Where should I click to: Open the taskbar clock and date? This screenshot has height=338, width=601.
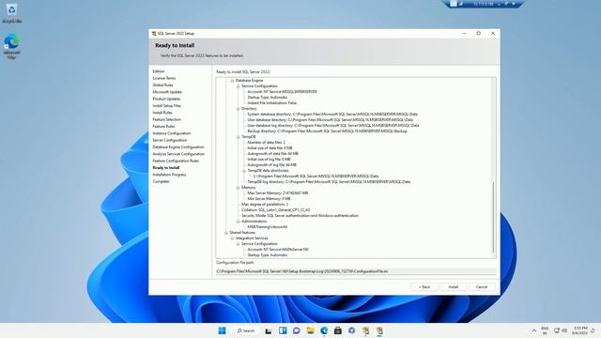580,330
